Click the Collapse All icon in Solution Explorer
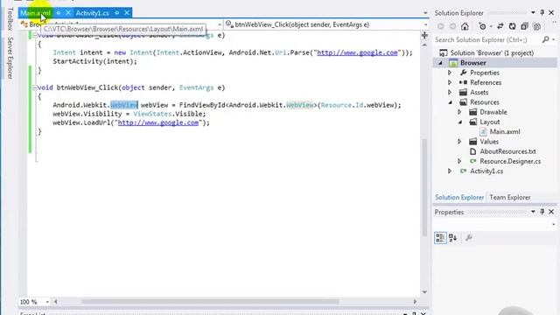This screenshot has height=315, width=560. coord(524,26)
